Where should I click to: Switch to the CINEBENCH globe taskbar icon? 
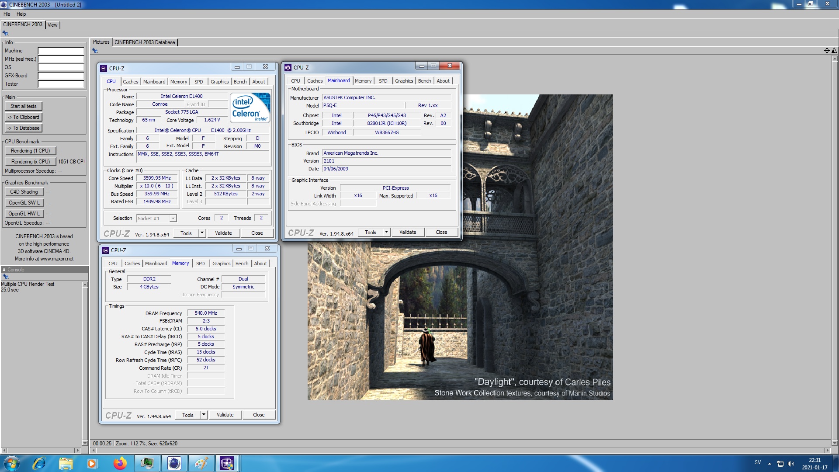174,463
